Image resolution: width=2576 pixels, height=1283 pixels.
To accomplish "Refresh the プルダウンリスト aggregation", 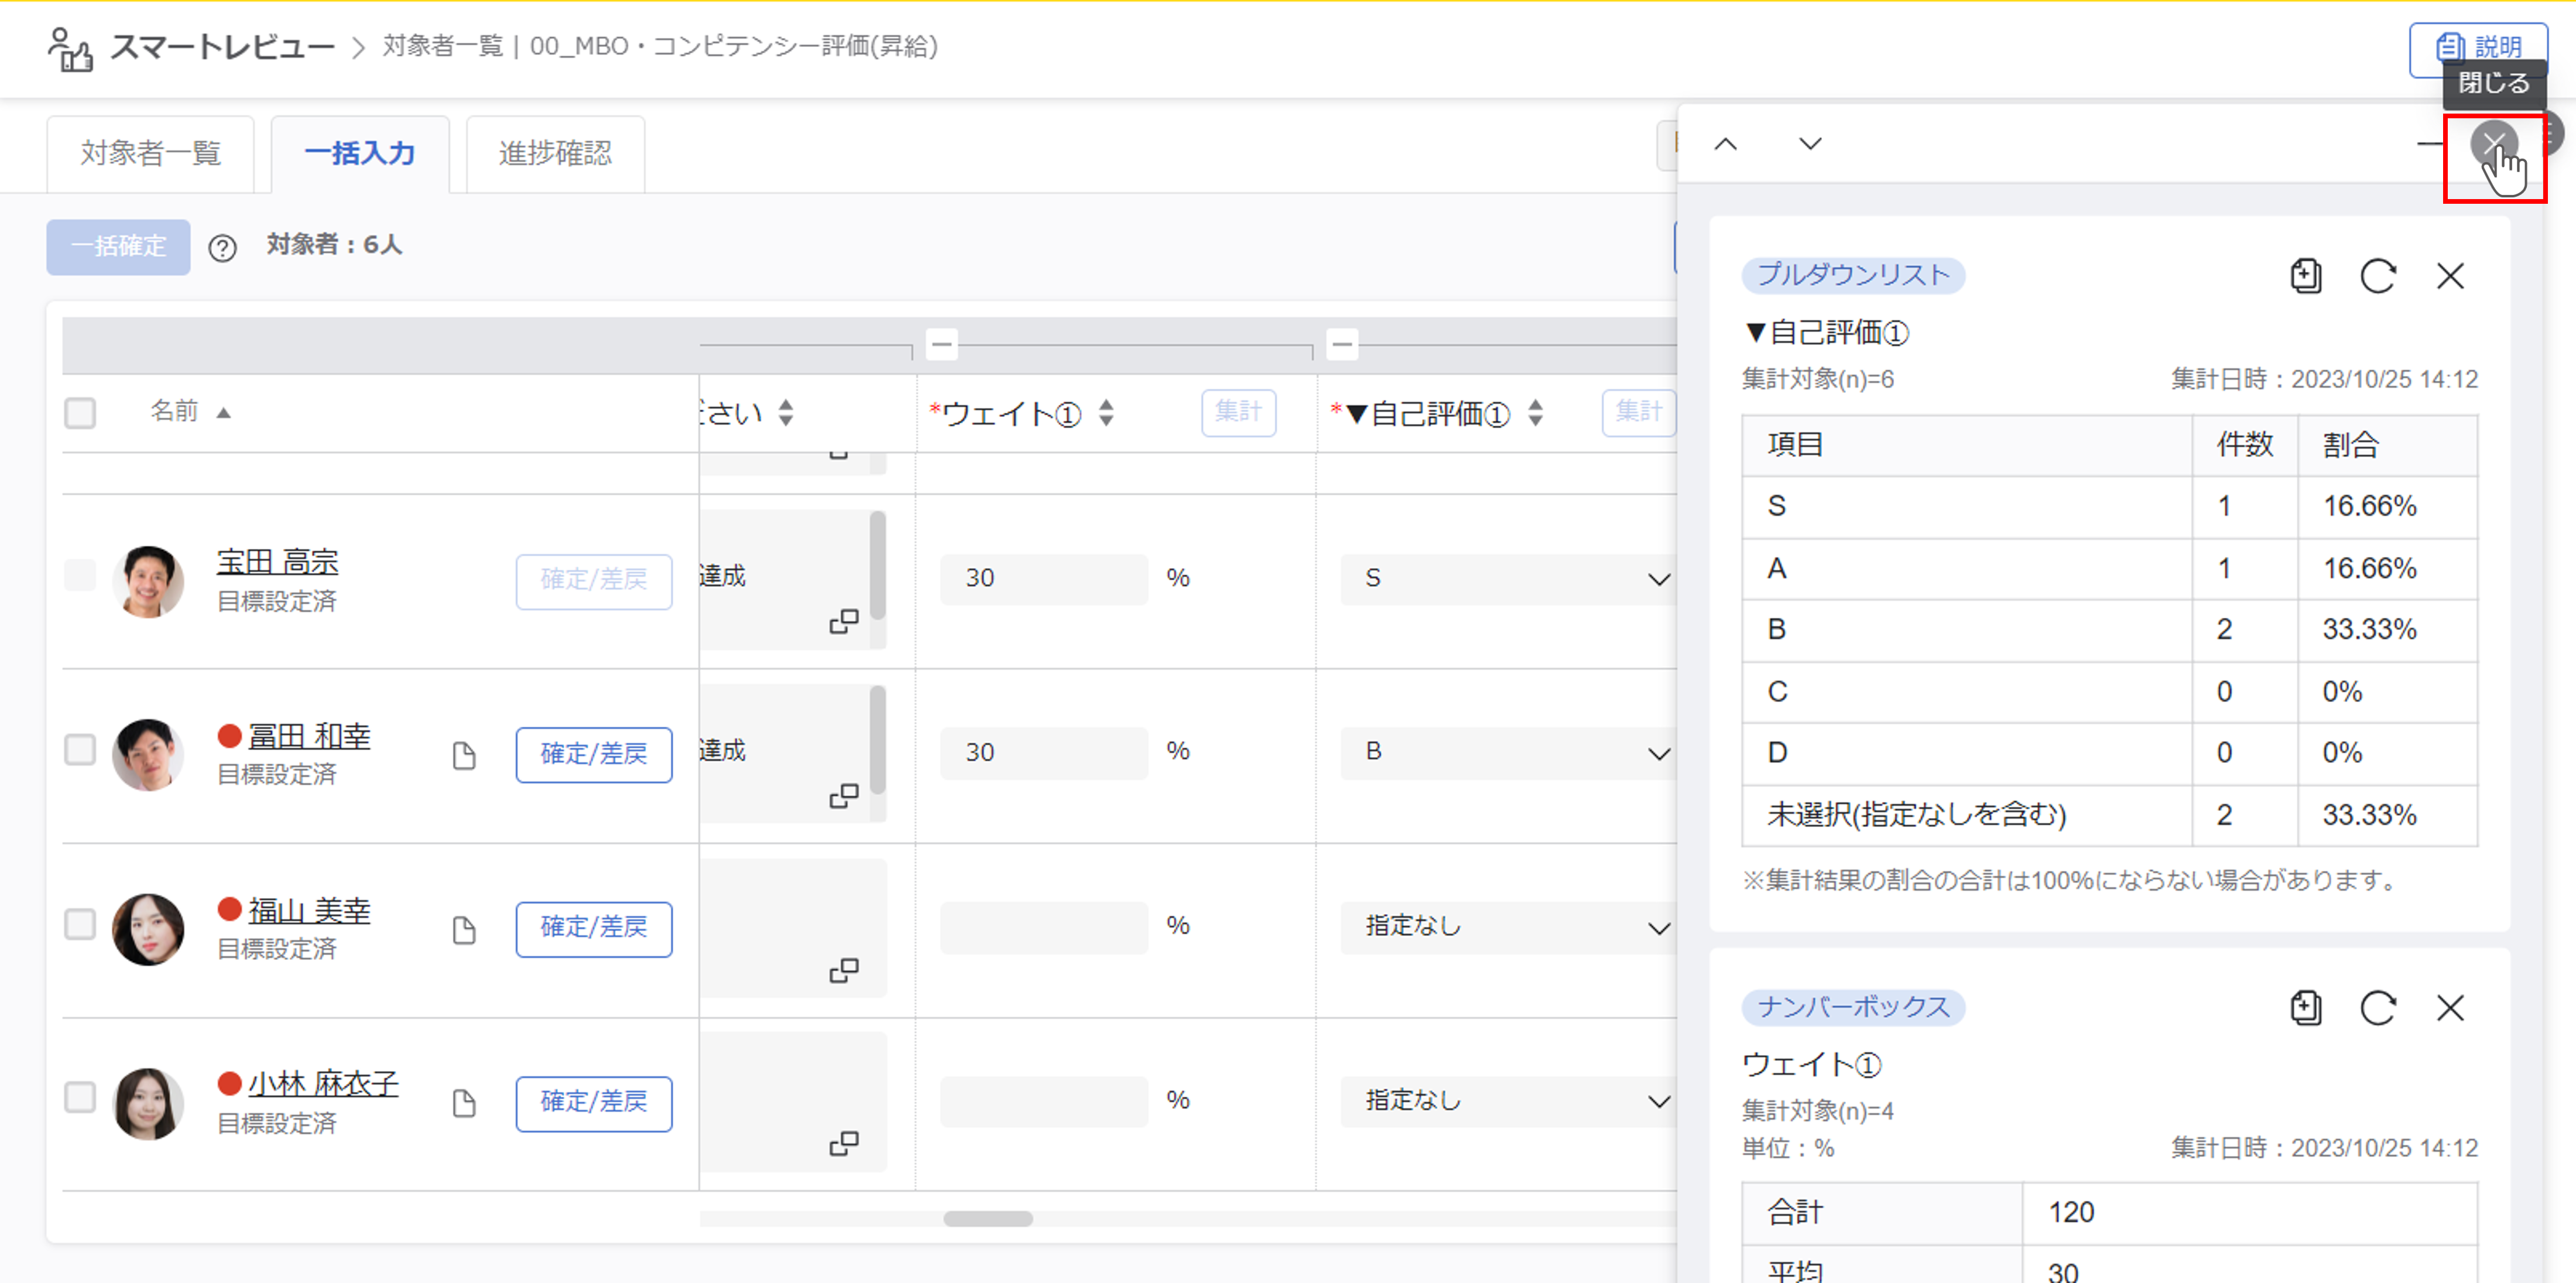I will coord(2378,276).
